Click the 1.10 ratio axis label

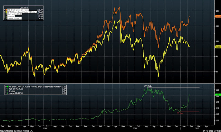(217, 108)
